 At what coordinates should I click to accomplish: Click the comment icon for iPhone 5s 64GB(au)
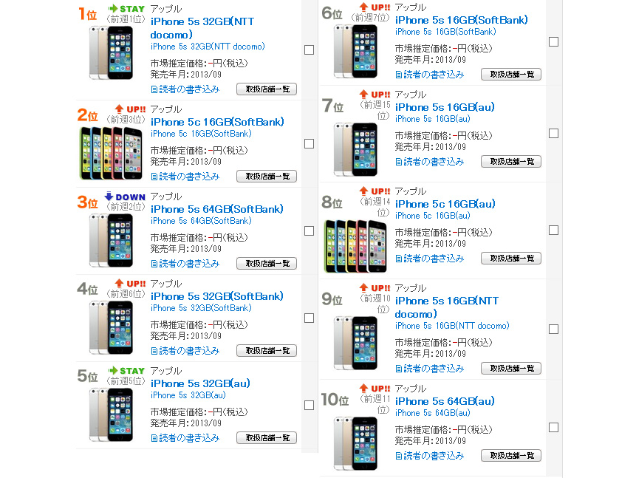coord(399,456)
